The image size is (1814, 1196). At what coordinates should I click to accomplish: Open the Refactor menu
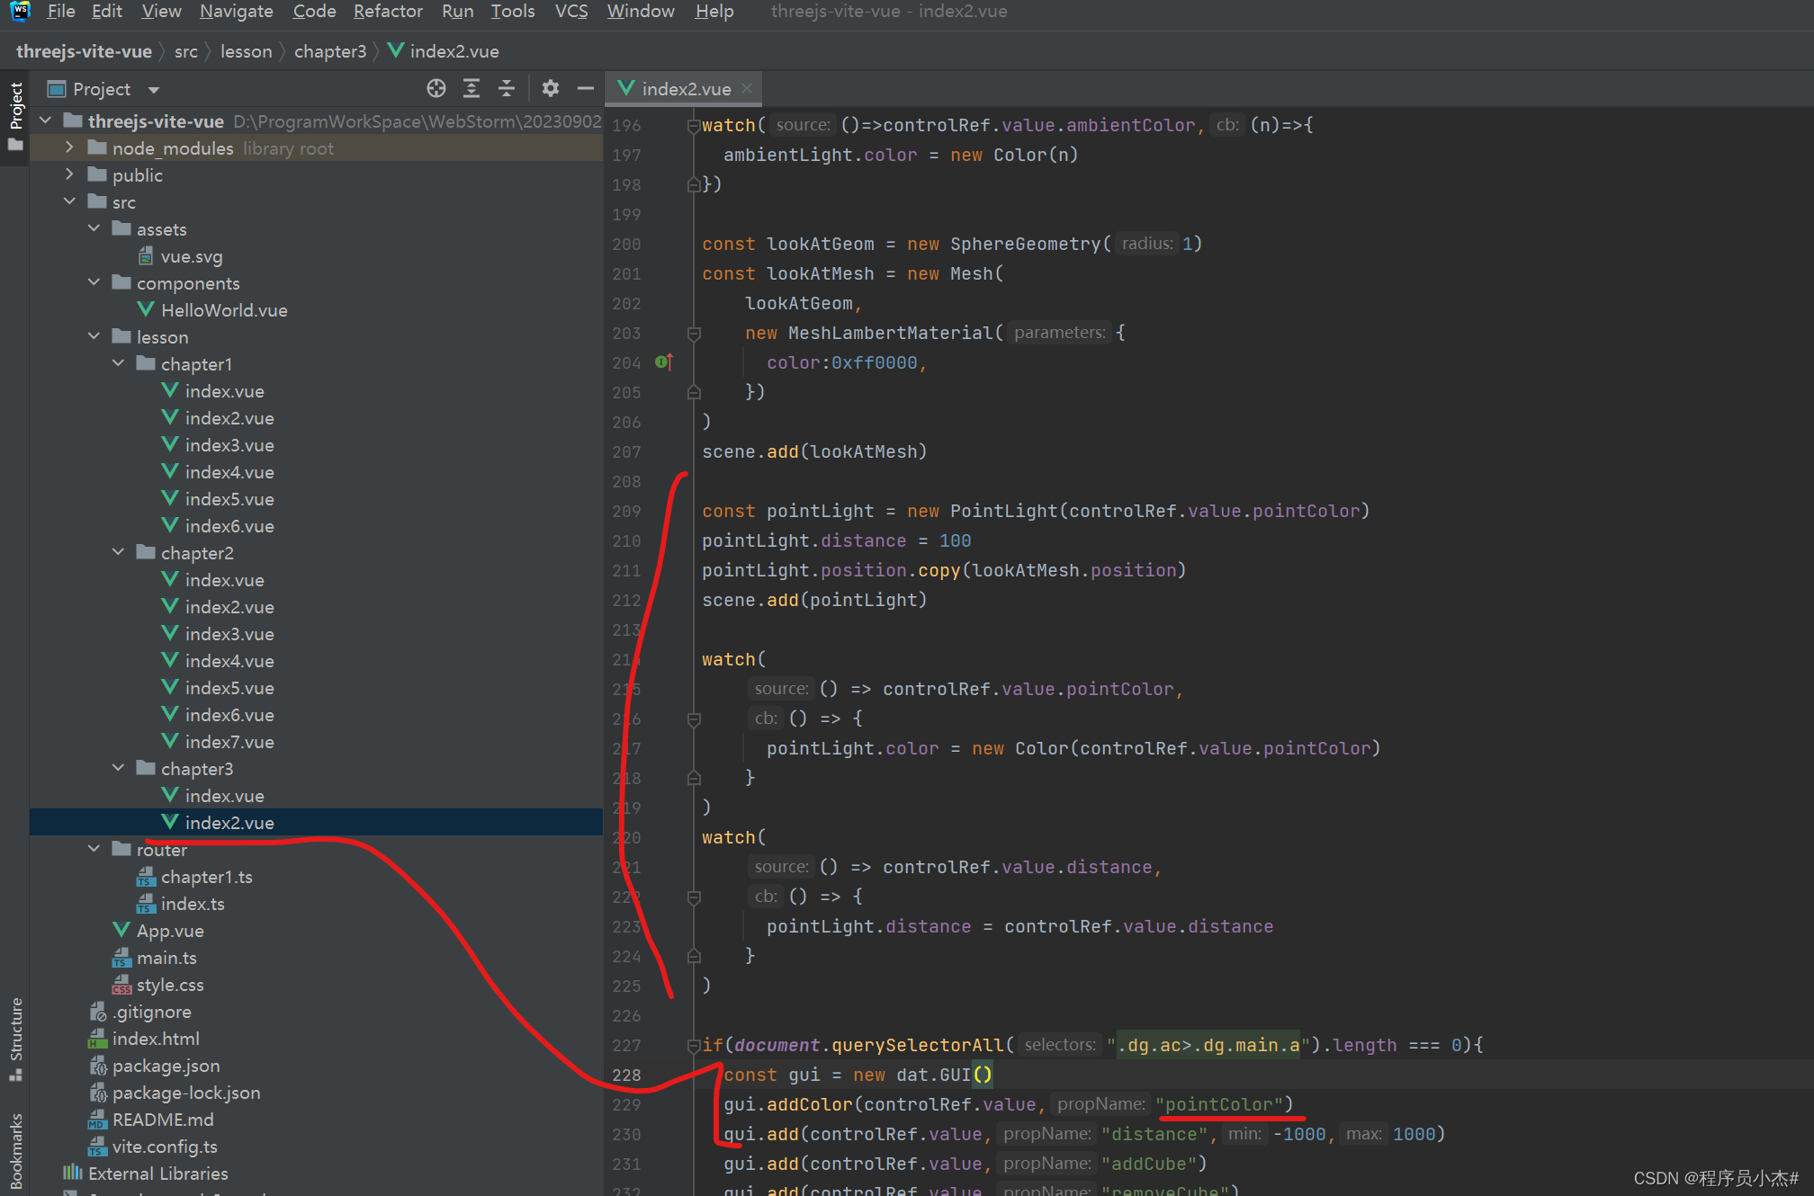point(388,11)
